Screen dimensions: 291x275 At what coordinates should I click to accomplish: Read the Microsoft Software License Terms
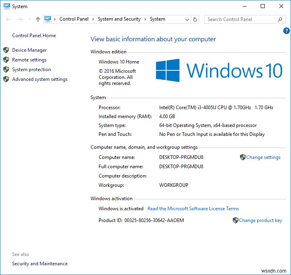[x=193, y=209]
